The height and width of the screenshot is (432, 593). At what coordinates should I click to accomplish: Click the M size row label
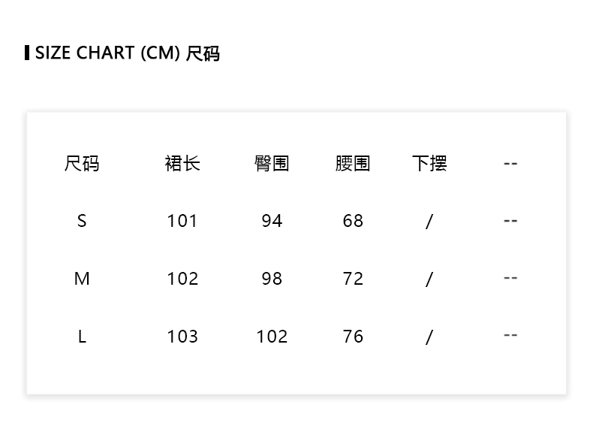(82, 279)
